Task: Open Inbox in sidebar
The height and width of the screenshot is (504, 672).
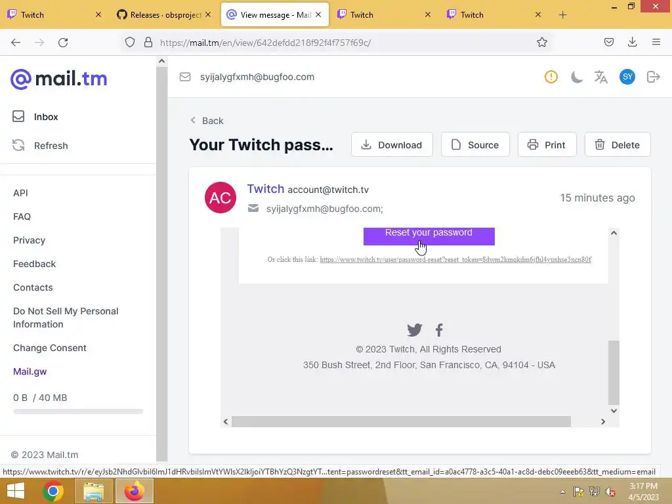Action: coord(35,117)
